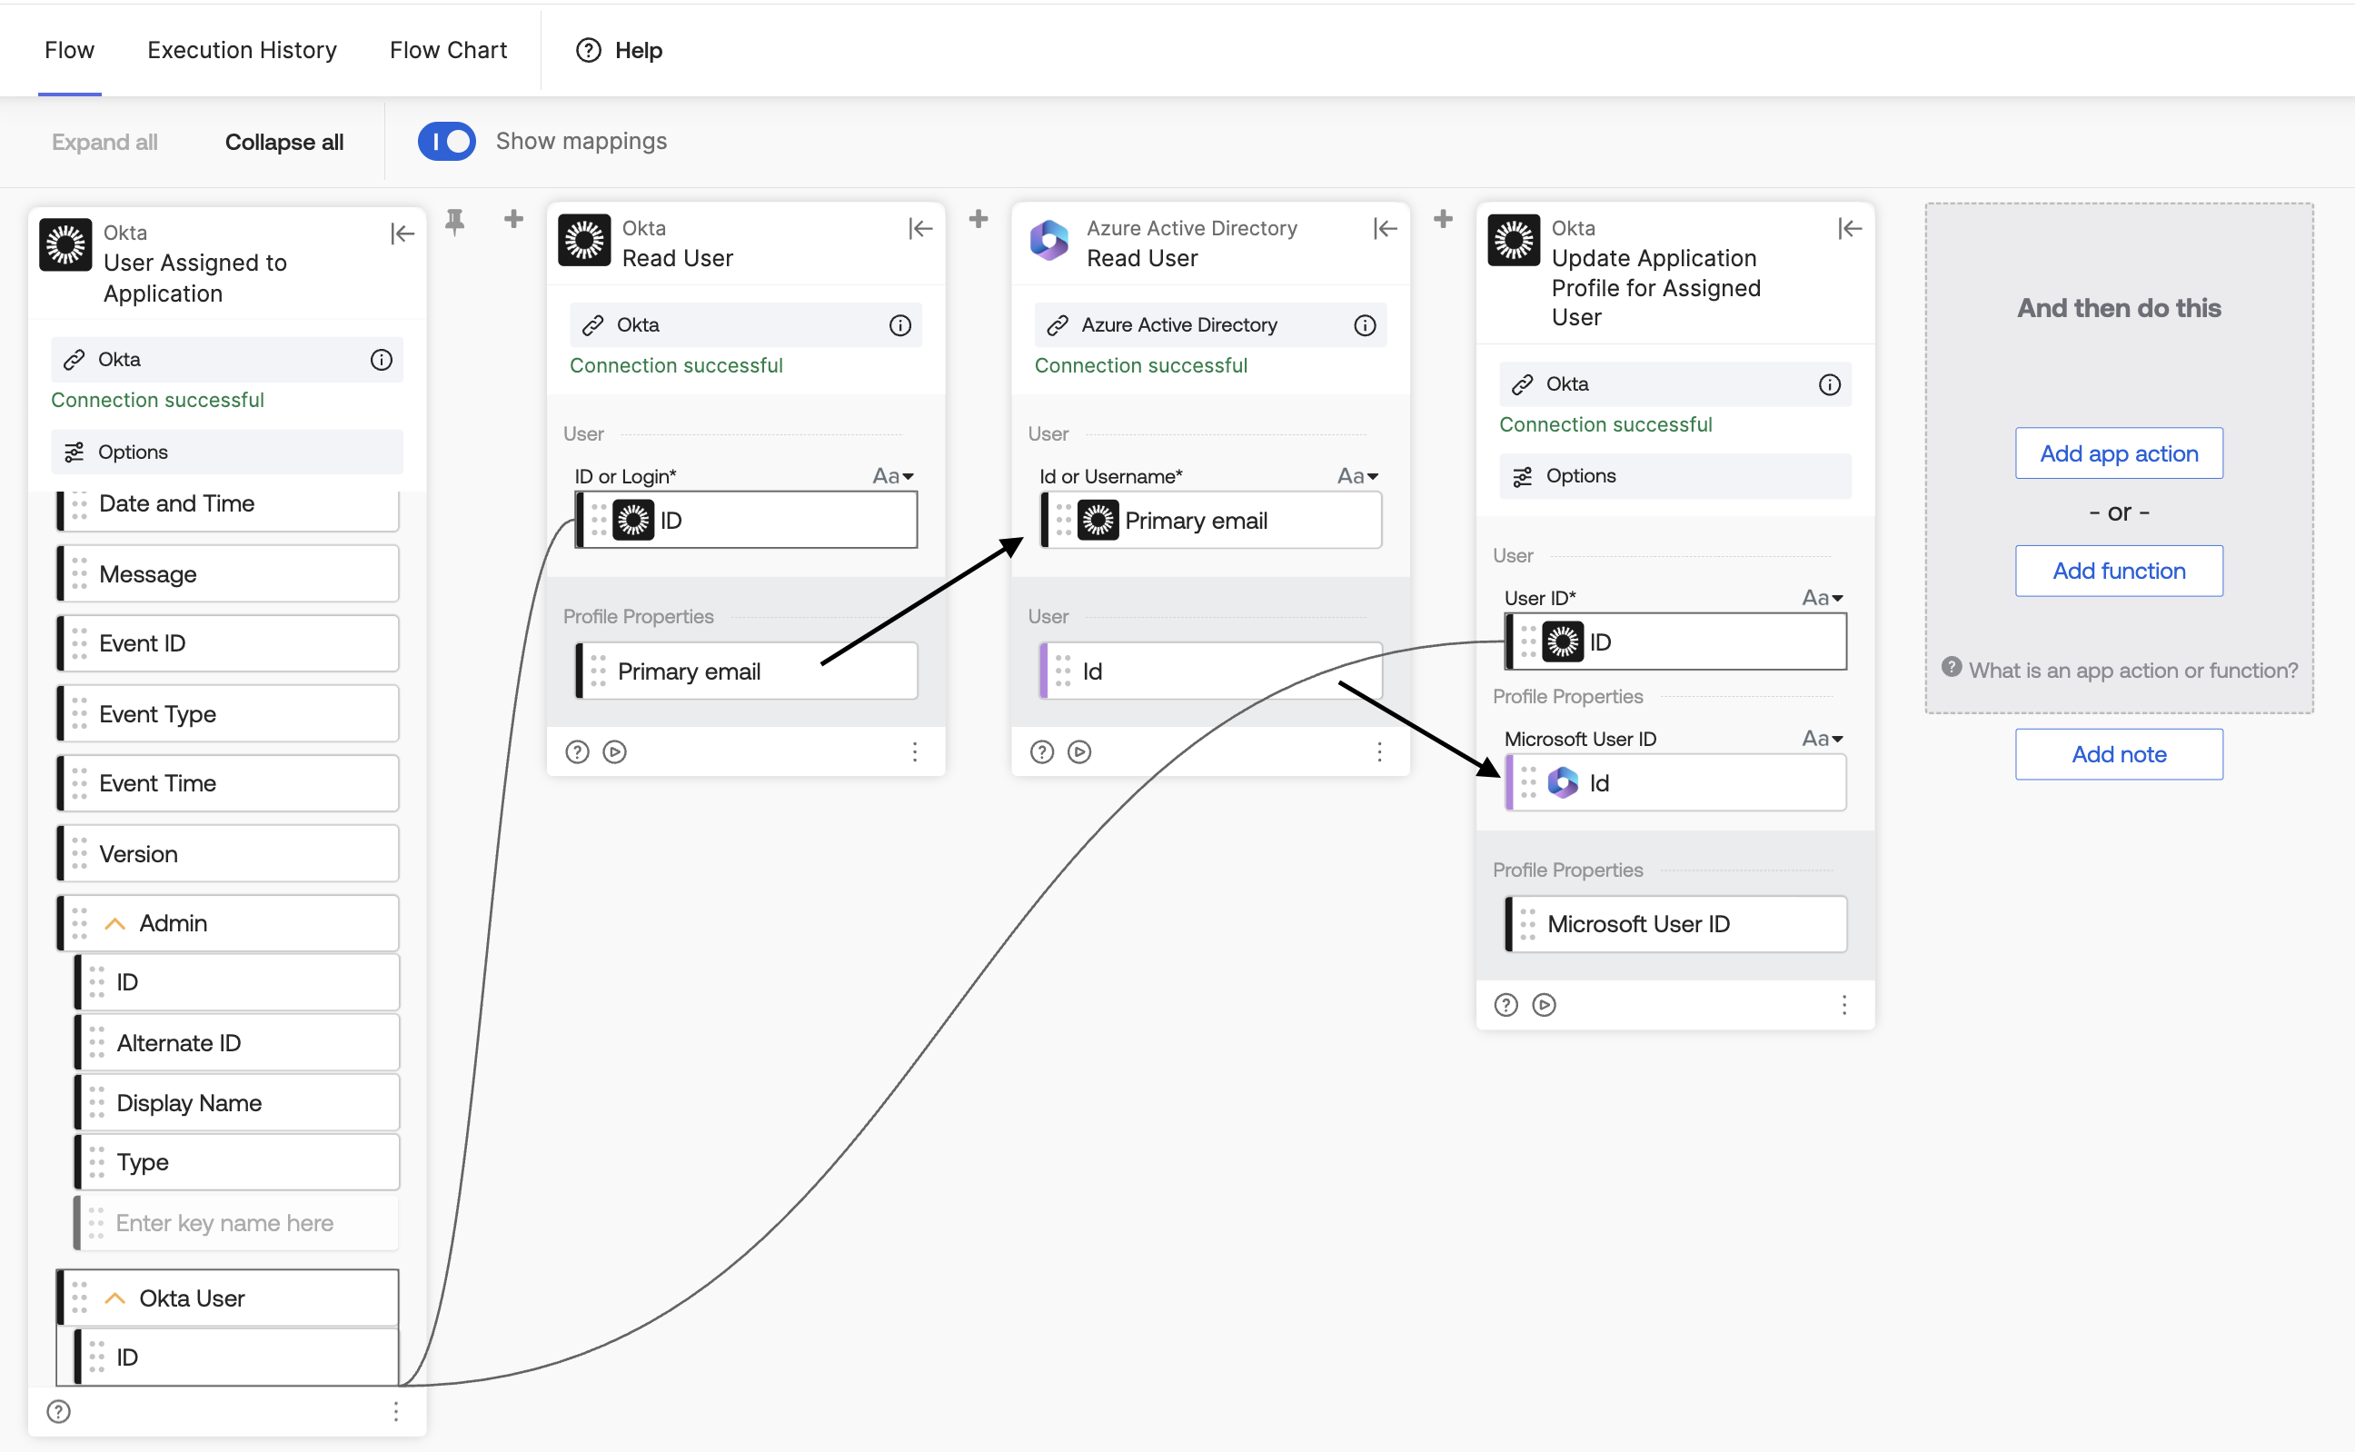Open help for Okta Read User card
The width and height of the screenshot is (2355, 1452).
577,752
